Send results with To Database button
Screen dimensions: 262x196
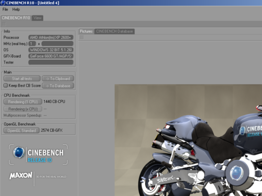tap(58, 86)
